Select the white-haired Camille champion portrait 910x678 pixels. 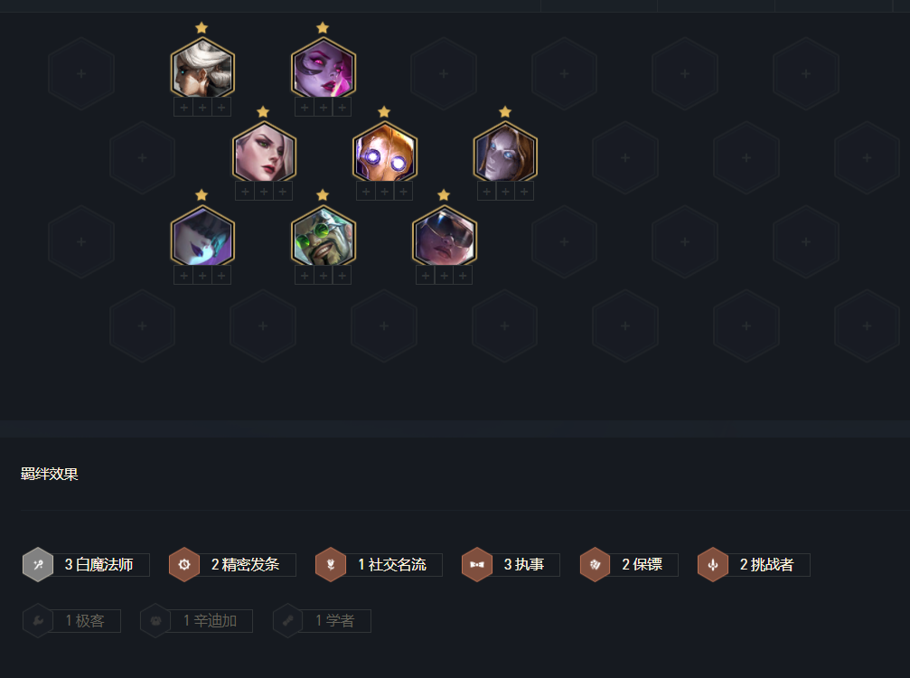pyautogui.click(x=202, y=69)
